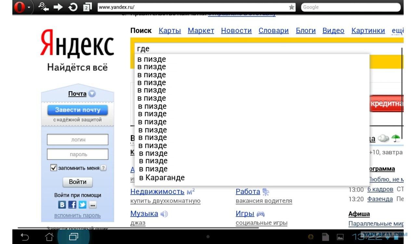Screen dimensions: 416x244
Task: Click the Афиша heading
Action: pyautogui.click(x=359, y=214)
